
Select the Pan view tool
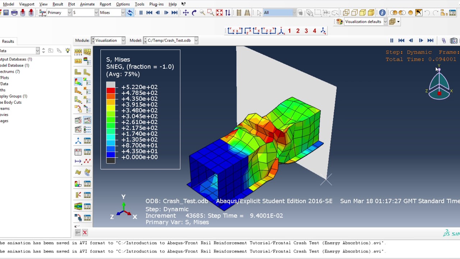pos(186,13)
